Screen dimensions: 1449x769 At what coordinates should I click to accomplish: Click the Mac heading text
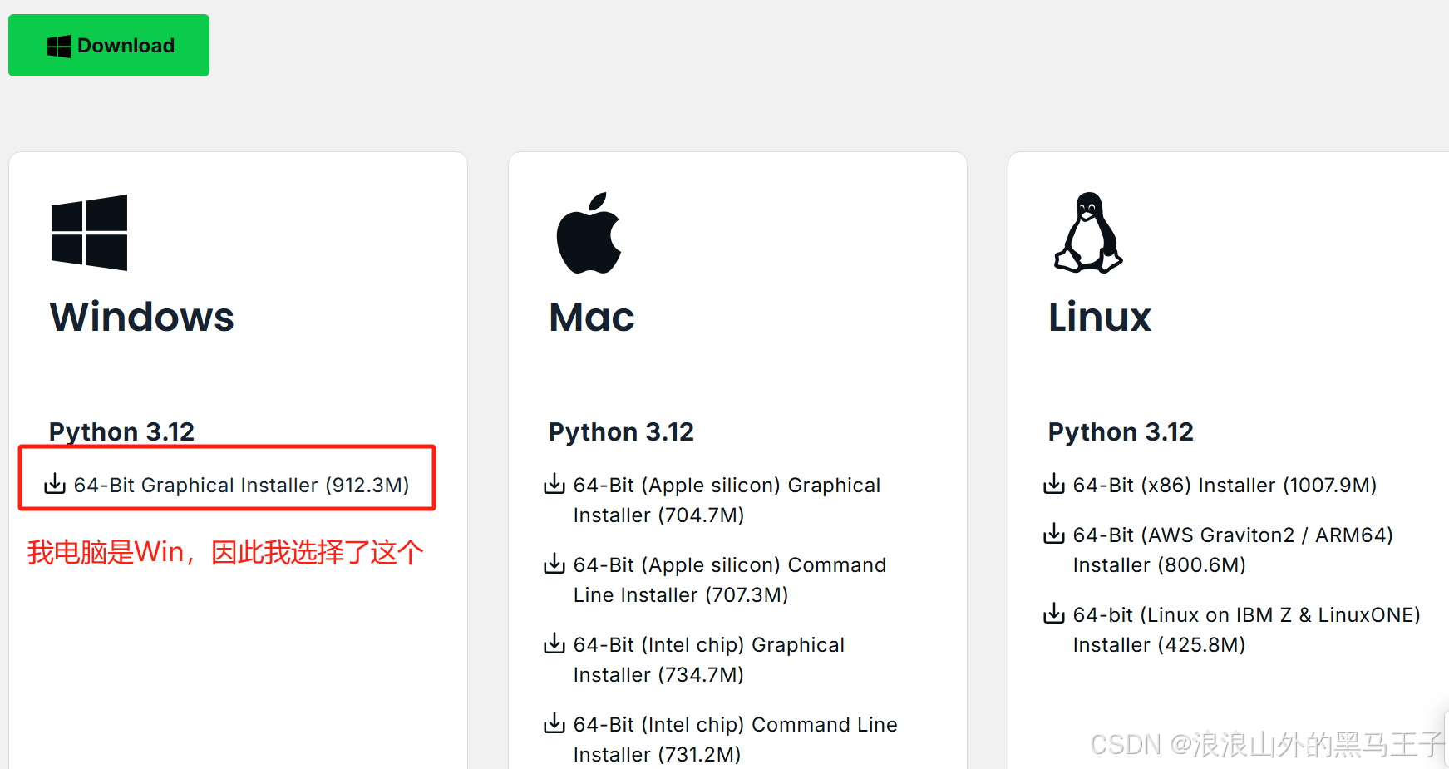click(592, 317)
